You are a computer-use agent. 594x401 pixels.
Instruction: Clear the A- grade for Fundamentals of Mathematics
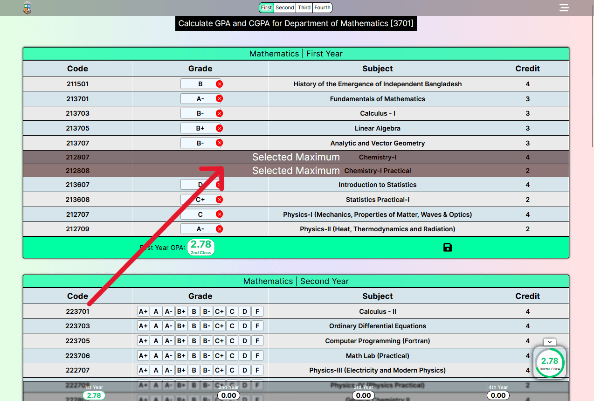(219, 99)
